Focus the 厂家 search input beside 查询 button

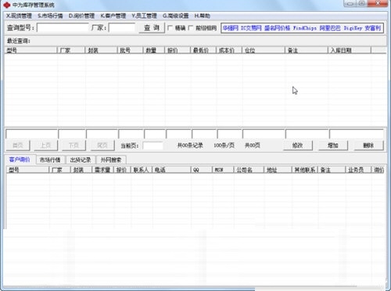coord(122,27)
